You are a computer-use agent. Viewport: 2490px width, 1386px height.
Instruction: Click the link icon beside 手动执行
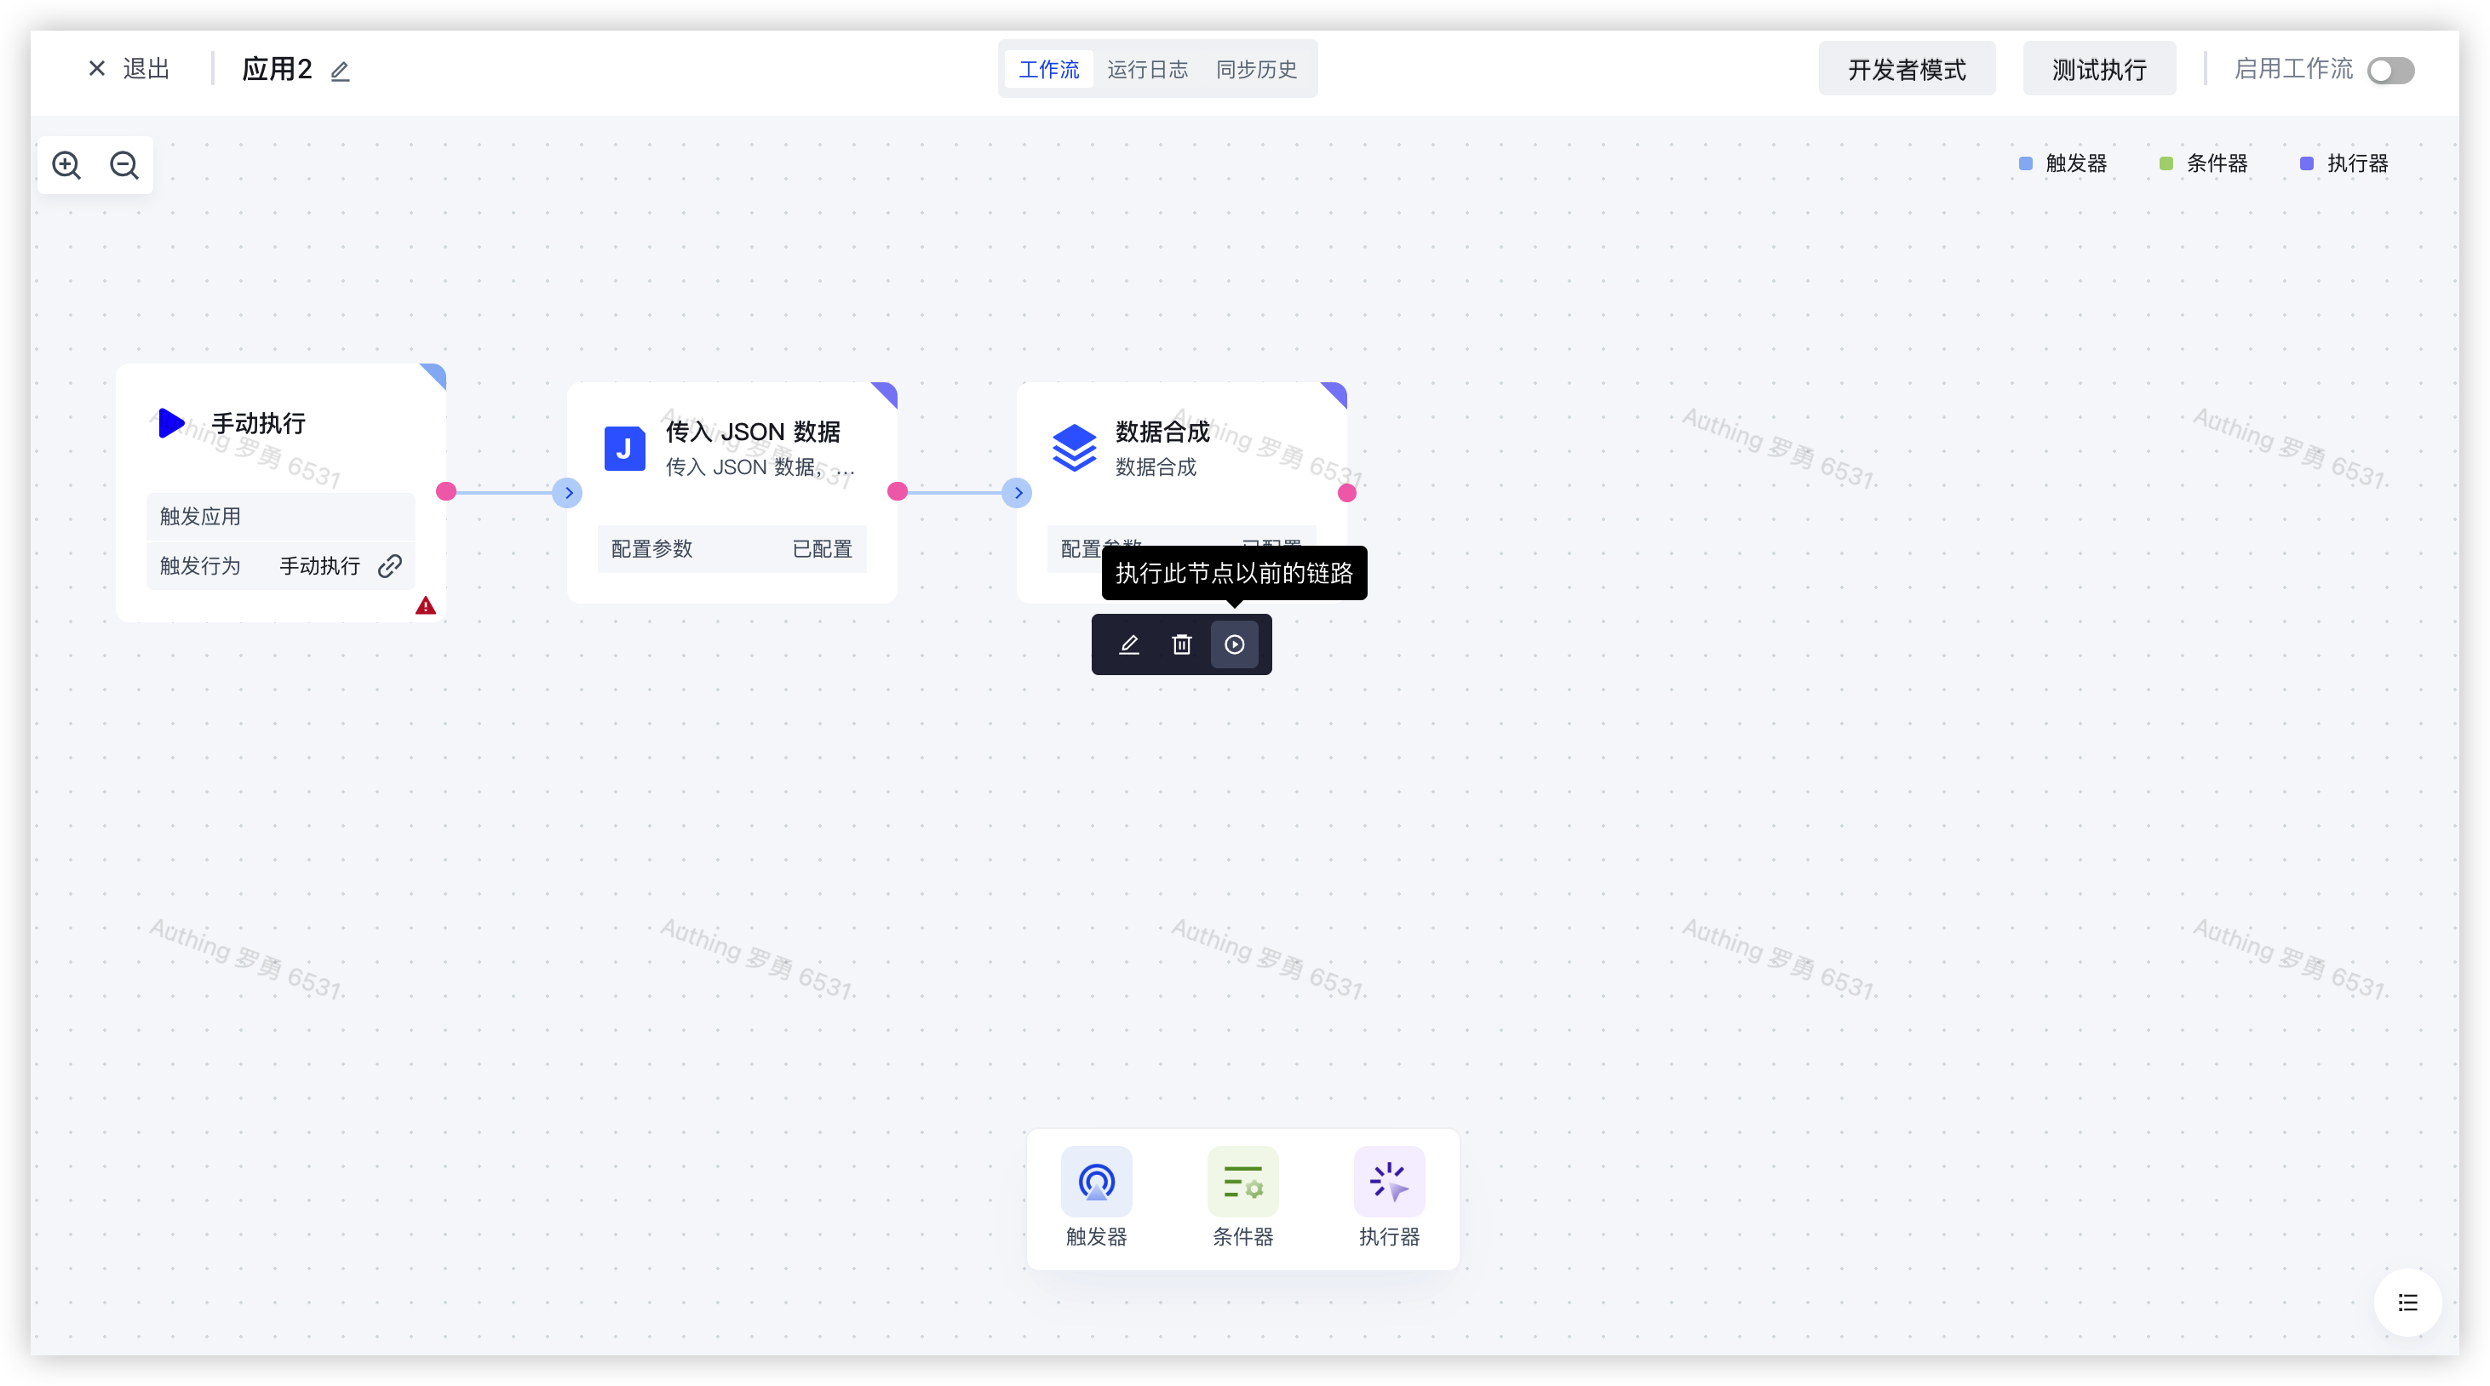[x=389, y=566]
